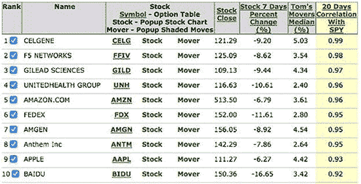Viewport: 361px width, 184px height.
Task: Uncheck the GILEAD SCIENCES checkbox
Action: click(x=14, y=70)
